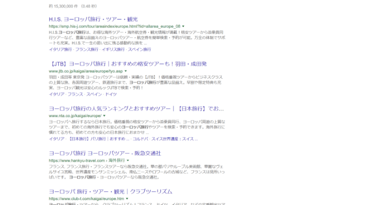Open the 【日本旅行】パリ旅行 sitelink
377x205 pixels.
(99, 139)
